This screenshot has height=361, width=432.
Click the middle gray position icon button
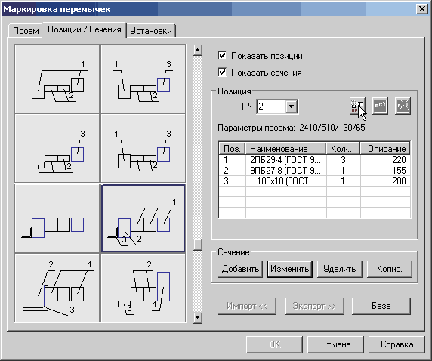click(x=380, y=106)
